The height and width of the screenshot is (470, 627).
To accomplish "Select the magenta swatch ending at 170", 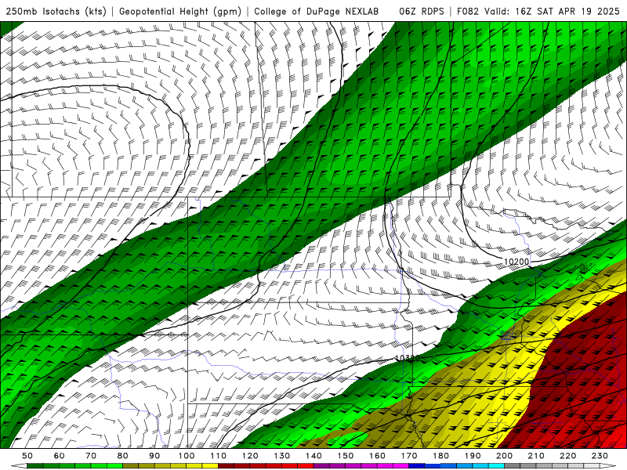I will [x=400, y=466].
